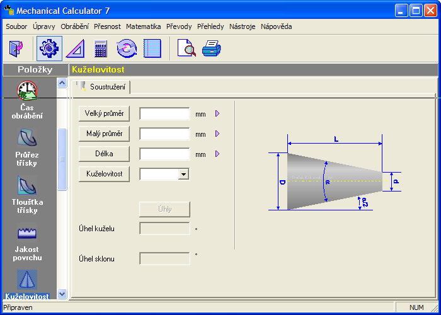
Task: Click the Úhel sklonu output field
Action: coord(164,258)
